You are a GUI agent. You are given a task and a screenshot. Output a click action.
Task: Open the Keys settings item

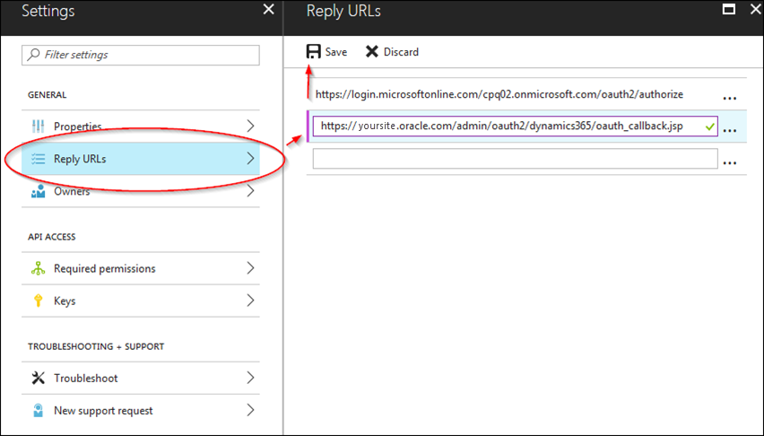(x=140, y=301)
